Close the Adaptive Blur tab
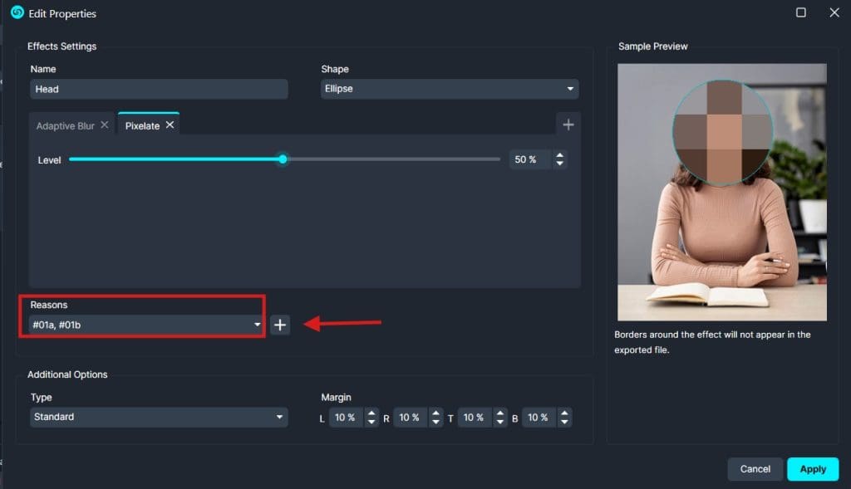 point(104,125)
